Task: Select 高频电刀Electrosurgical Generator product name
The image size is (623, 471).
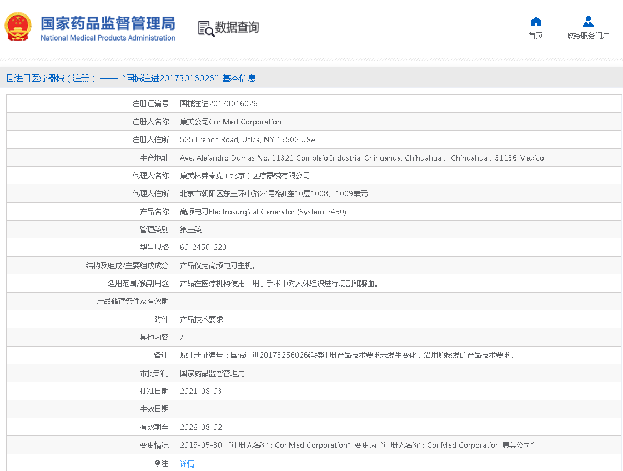Action: click(x=263, y=212)
